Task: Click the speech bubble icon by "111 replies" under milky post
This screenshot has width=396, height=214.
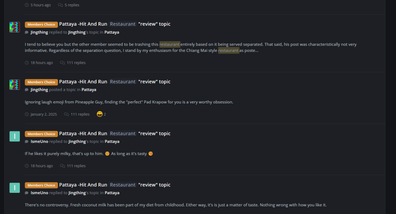Action: (x=62, y=166)
